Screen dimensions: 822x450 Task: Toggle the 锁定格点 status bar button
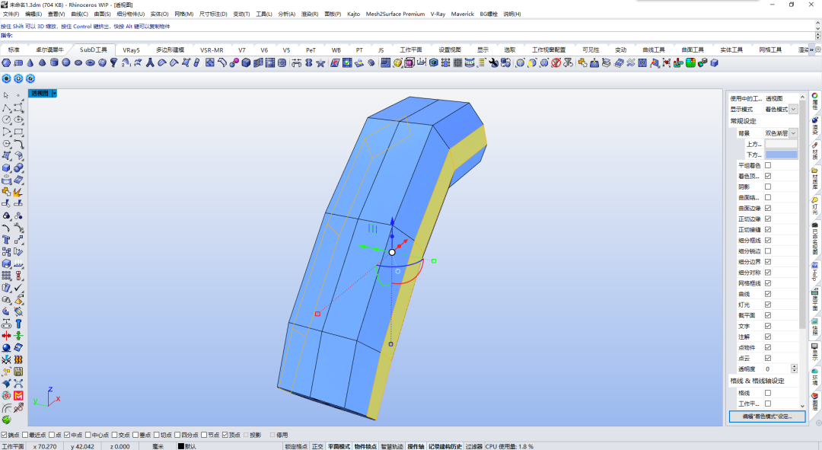point(296,446)
